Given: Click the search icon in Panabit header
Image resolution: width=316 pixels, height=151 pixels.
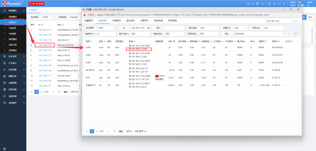Looking at the screenshot, I should (249, 4).
